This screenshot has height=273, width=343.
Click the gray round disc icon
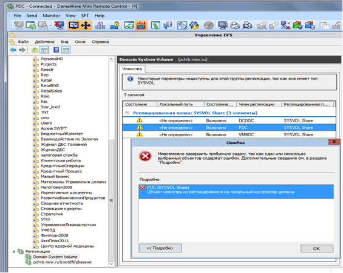pos(208,25)
